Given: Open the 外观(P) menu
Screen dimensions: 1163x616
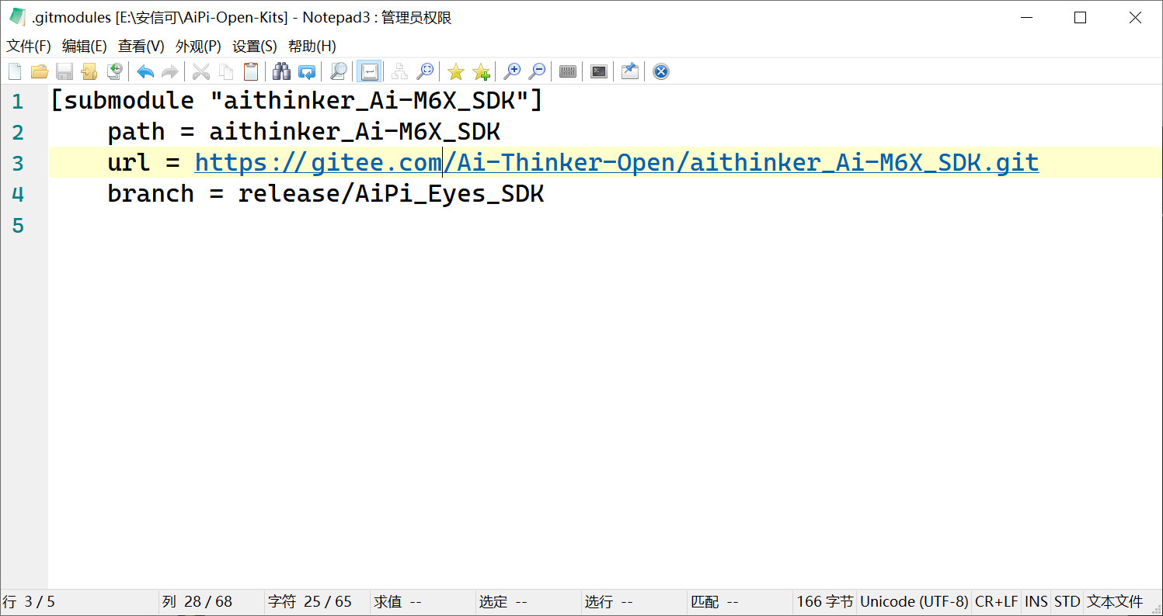Looking at the screenshot, I should tap(198, 47).
